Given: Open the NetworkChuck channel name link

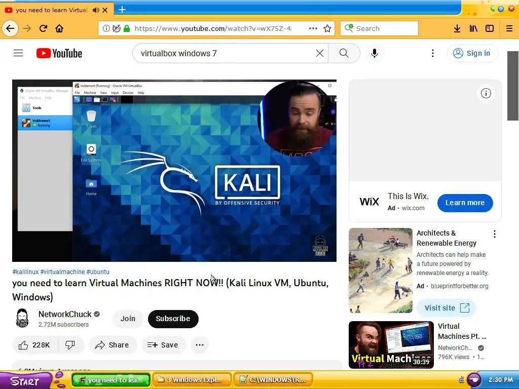Looking at the screenshot, I should coord(65,314).
